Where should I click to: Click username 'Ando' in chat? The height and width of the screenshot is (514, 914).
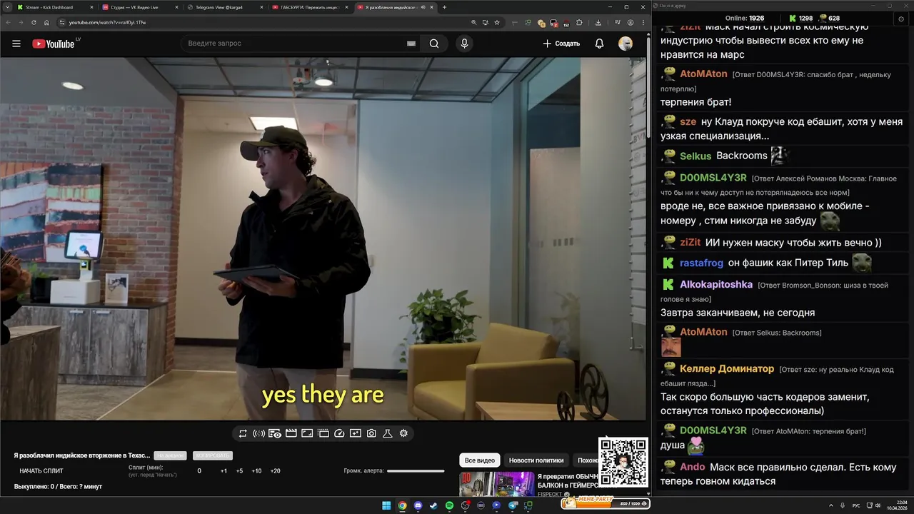coord(693,467)
